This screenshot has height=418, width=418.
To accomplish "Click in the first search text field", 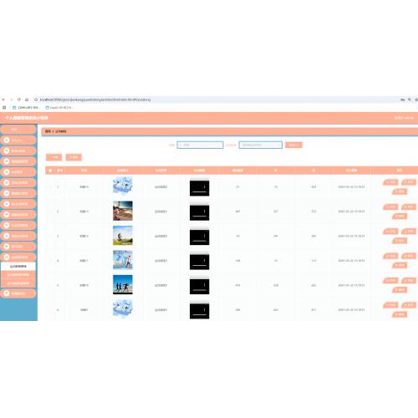I will coord(200,145).
